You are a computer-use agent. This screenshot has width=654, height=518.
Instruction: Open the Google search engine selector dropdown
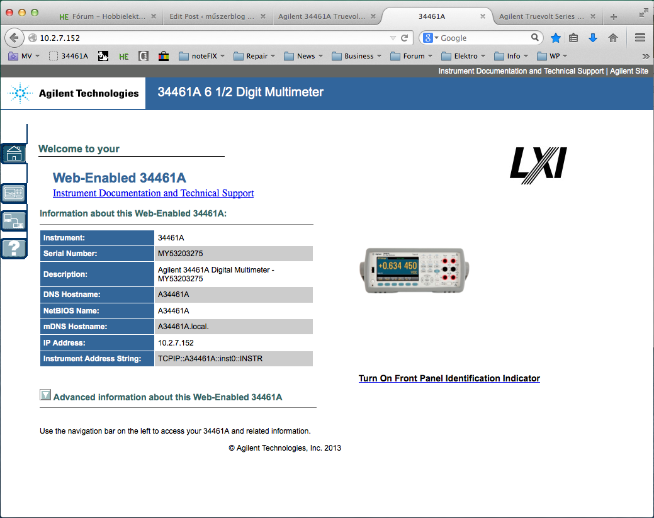[431, 38]
